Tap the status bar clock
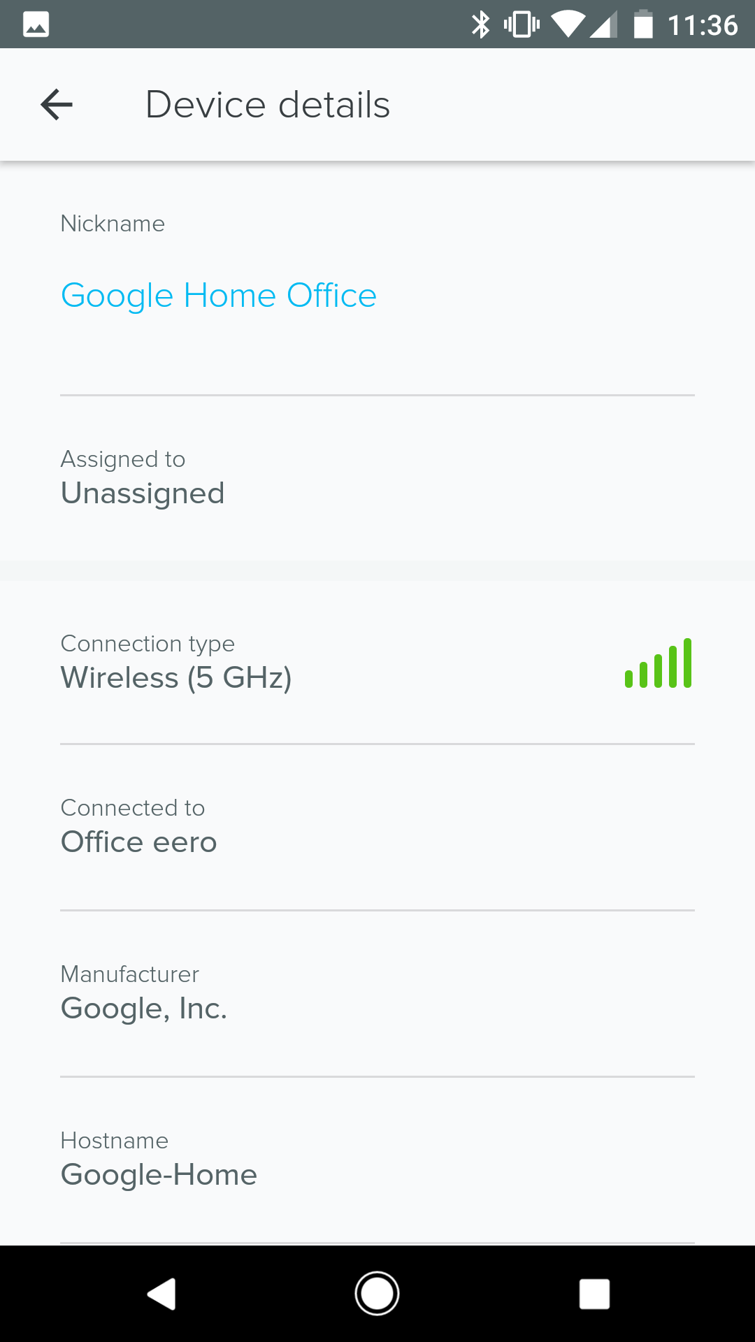The width and height of the screenshot is (755, 1342). click(702, 25)
